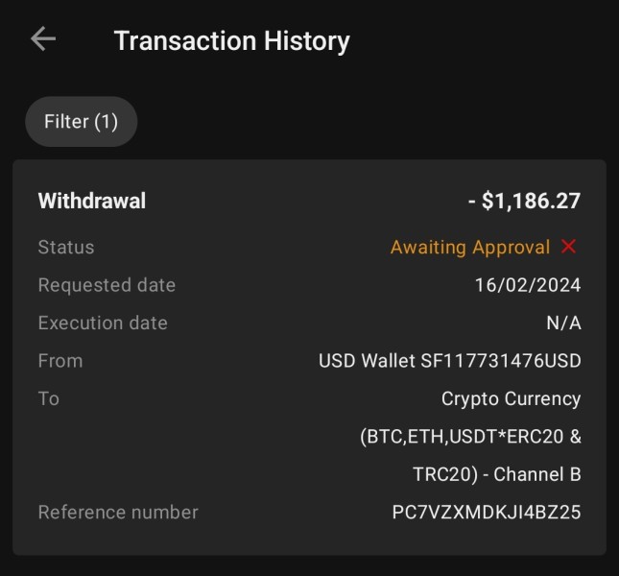Select the Crypto Currency destination text
Image resolution: width=619 pixels, height=576 pixels.
tap(512, 399)
